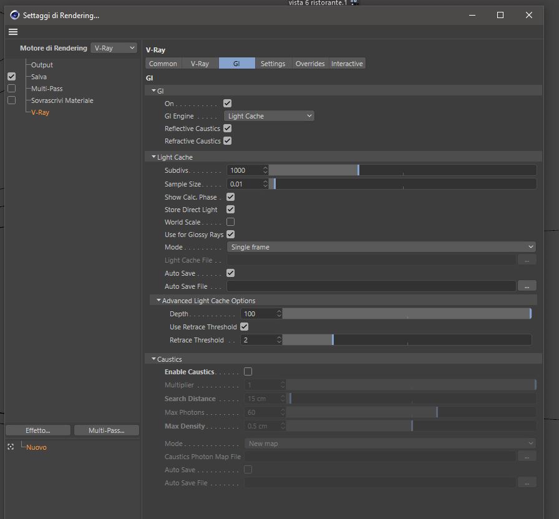Collapse Advanced Light Cache Options section

(158, 301)
